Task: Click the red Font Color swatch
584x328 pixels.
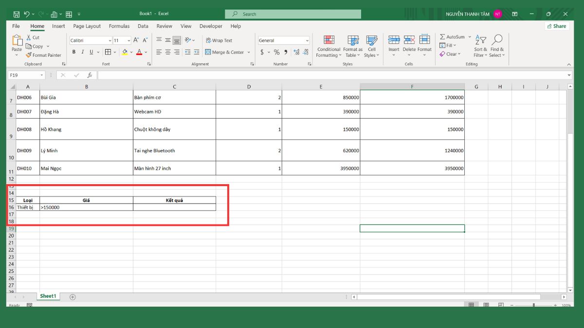Action: (140, 54)
